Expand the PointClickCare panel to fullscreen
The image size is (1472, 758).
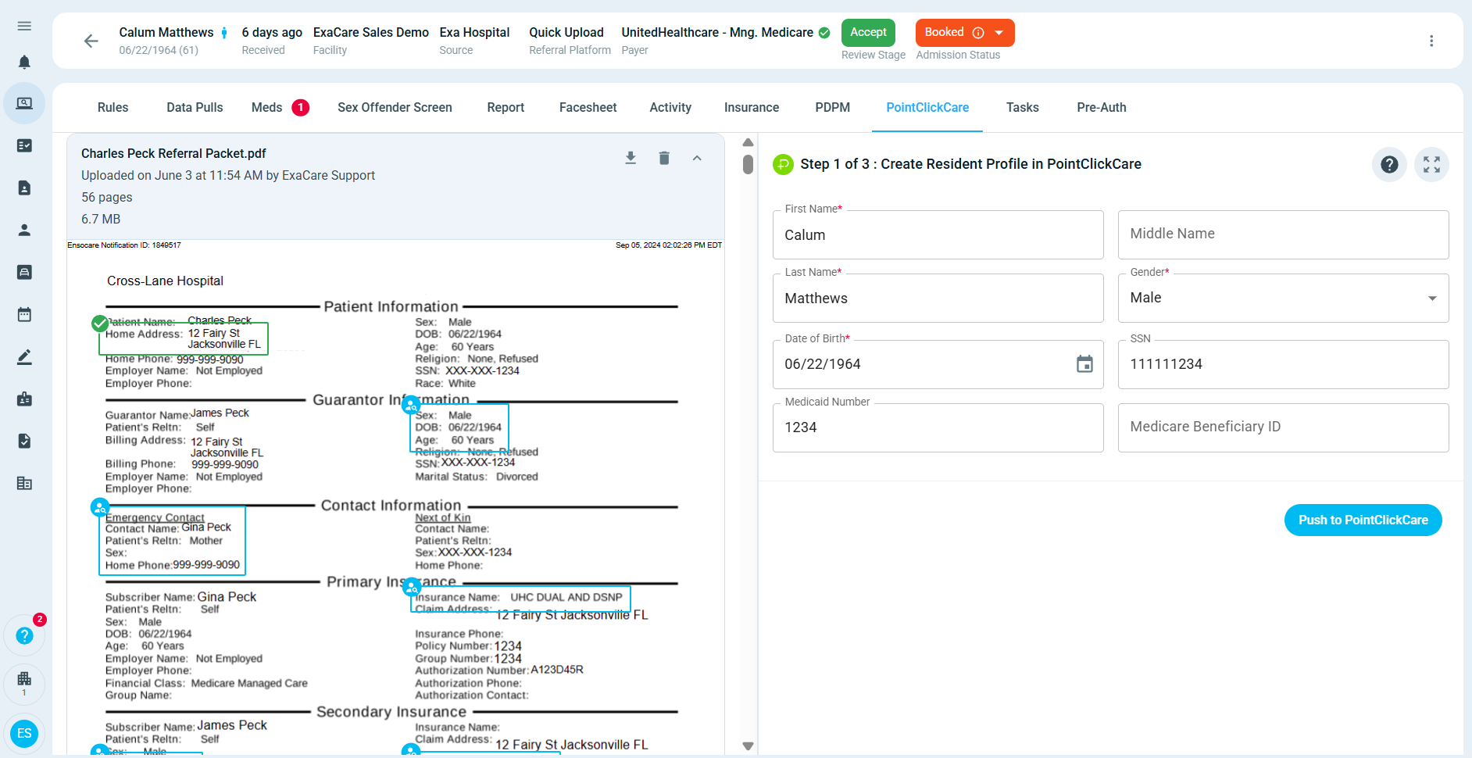coord(1431,164)
